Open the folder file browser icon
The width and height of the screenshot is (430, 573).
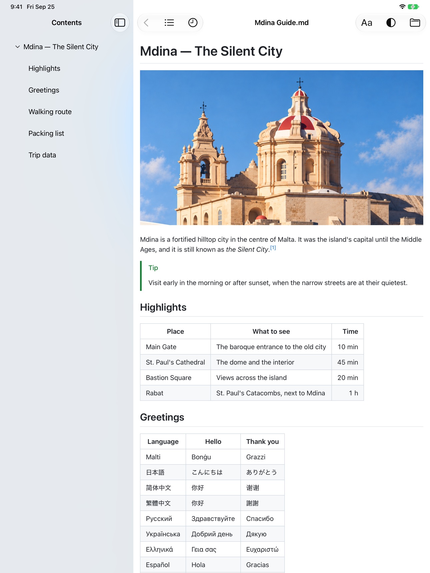coord(415,23)
